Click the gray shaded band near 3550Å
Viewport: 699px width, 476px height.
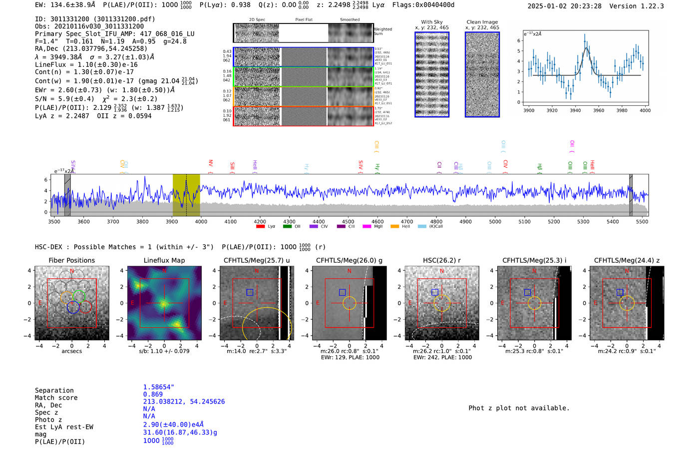[67, 195]
